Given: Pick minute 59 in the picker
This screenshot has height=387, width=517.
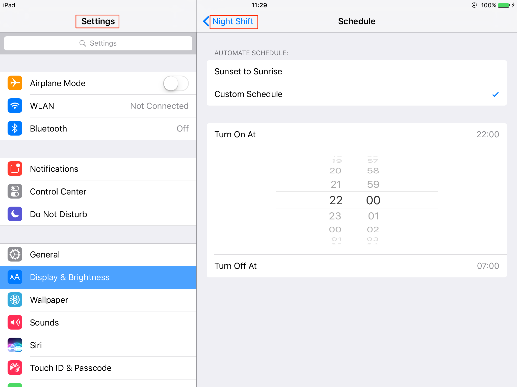Looking at the screenshot, I should click(373, 184).
